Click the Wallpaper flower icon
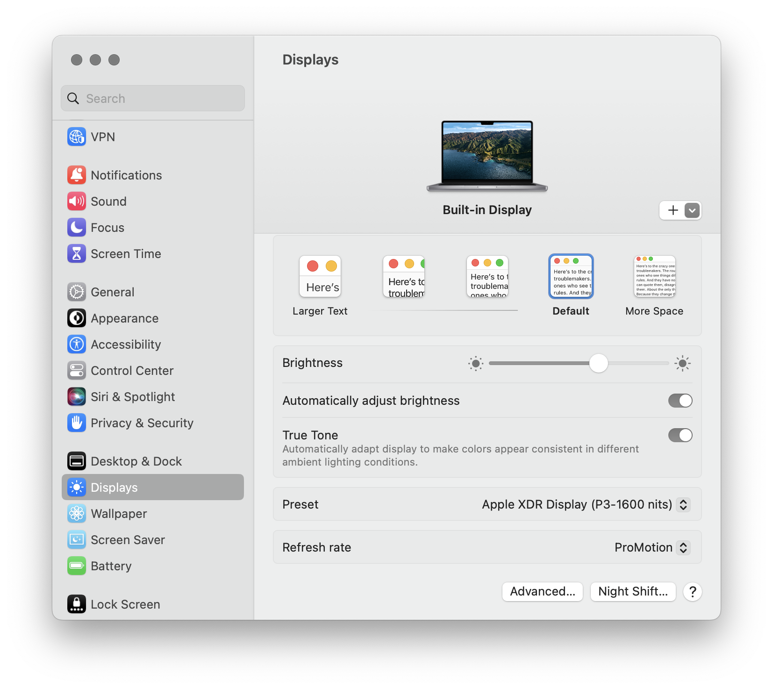The height and width of the screenshot is (689, 773). click(77, 514)
